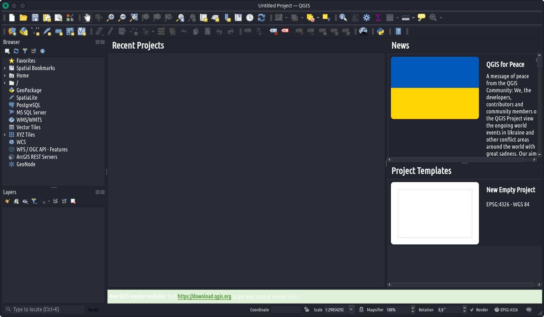Click the Deselect Features toolbar icon
Image resolution: width=544 pixels, height=317 pixels.
coord(310,18)
